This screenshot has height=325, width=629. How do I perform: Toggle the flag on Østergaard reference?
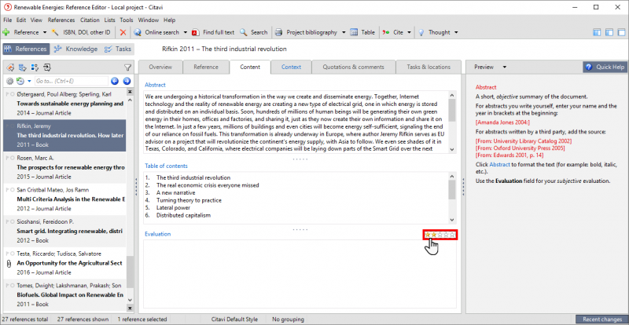pyautogui.click(x=8, y=94)
